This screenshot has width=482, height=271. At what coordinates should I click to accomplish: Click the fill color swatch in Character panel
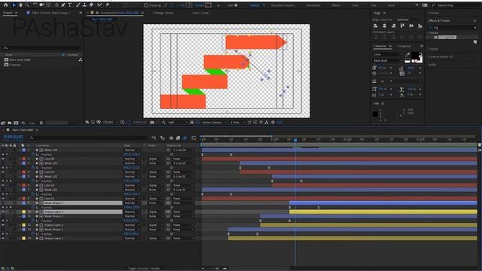click(415, 55)
